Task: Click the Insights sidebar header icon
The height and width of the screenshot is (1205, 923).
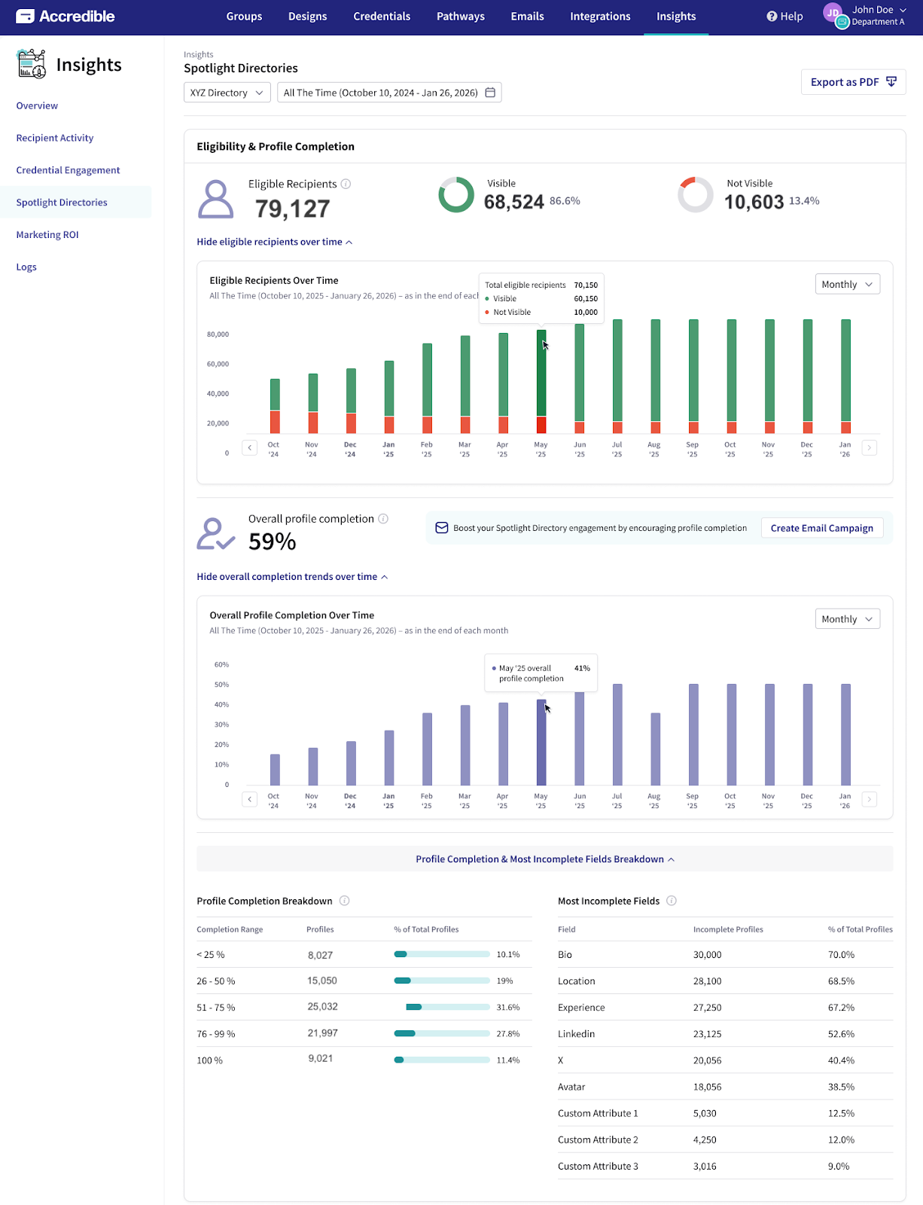Action: [x=32, y=64]
